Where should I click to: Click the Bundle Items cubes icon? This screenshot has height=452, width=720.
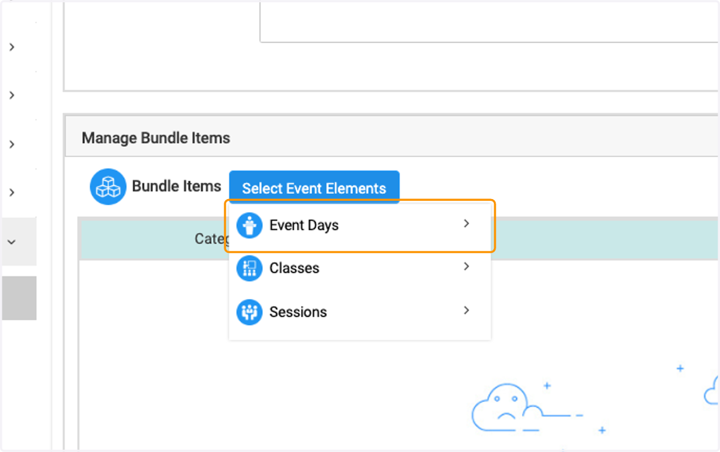pos(108,186)
